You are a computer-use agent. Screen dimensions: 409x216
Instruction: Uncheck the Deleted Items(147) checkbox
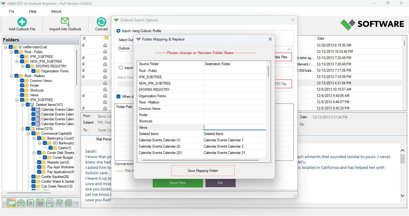[x=28, y=105]
